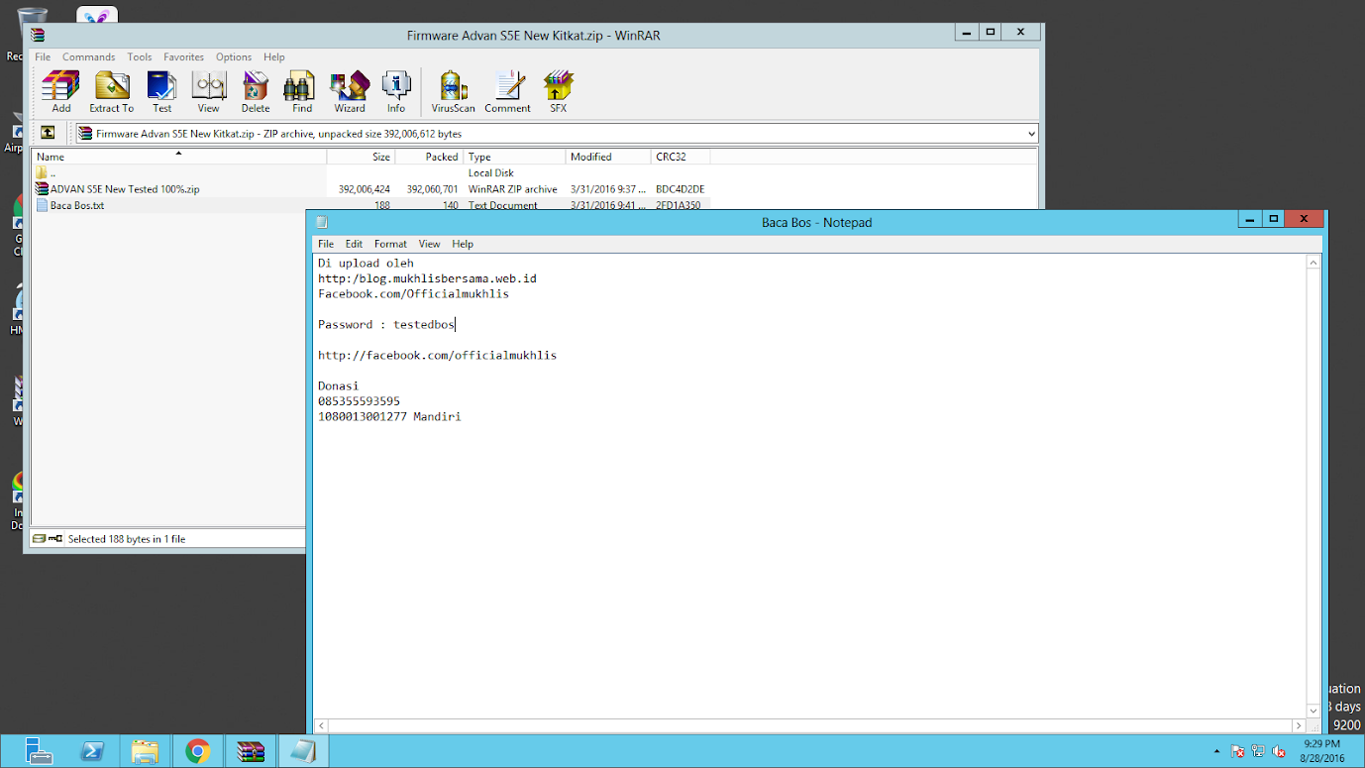Switch to WinRAR via taskbar icon
The height and width of the screenshot is (768, 1365).
[251, 751]
